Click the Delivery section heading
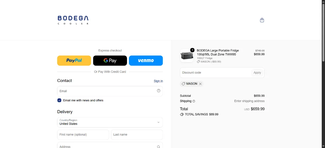325x148 pixels. pos(65,112)
